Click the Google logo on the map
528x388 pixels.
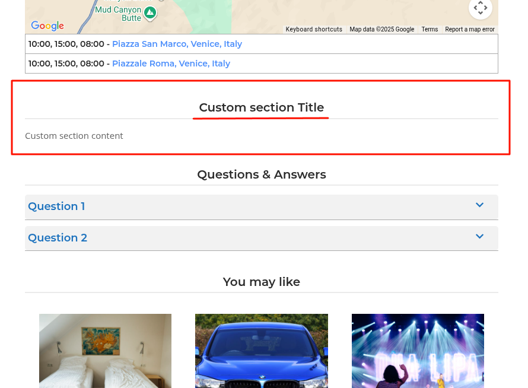pyautogui.click(x=47, y=26)
